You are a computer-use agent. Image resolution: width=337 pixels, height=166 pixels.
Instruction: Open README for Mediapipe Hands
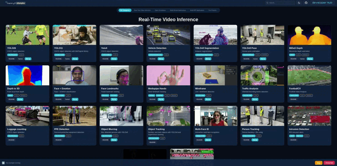point(153,99)
